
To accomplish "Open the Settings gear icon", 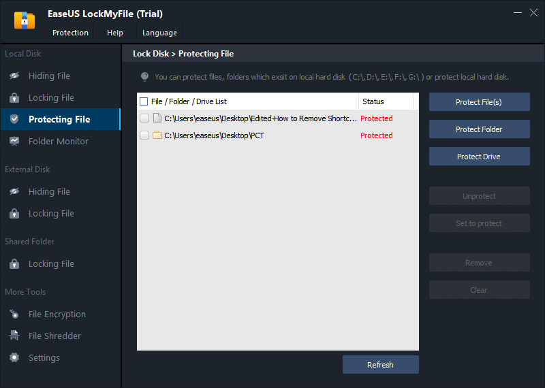I will click(x=14, y=357).
